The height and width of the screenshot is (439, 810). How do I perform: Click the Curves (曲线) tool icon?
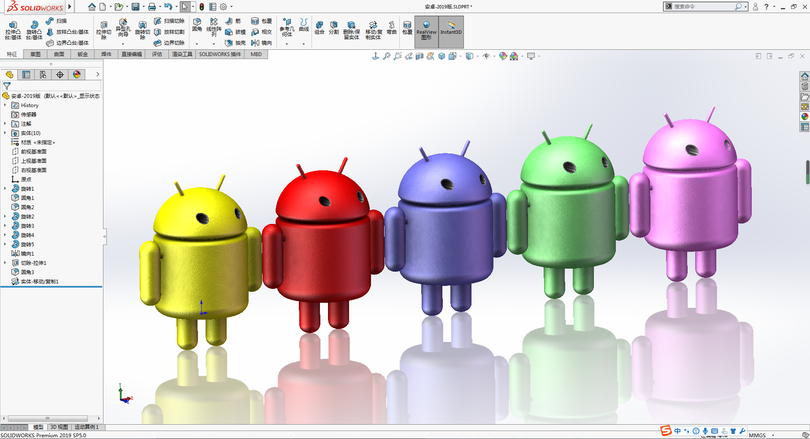tap(304, 25)
